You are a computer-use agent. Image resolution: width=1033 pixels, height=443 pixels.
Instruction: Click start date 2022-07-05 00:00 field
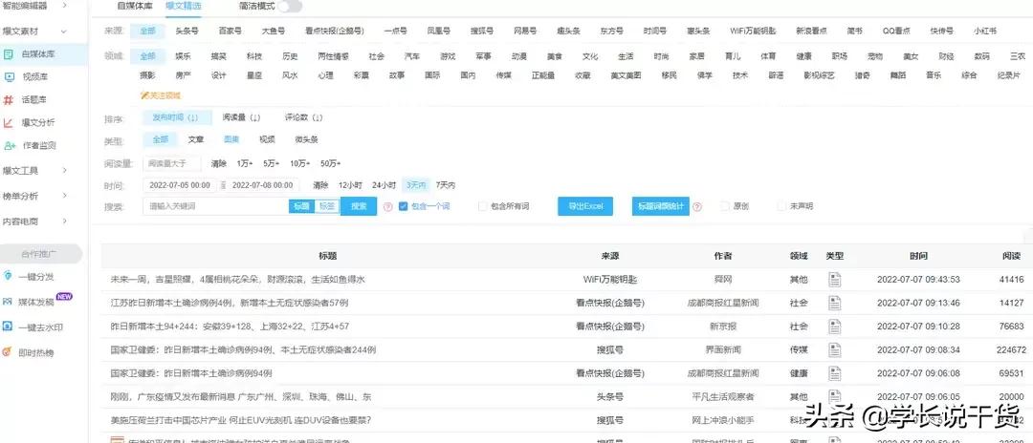[x=181, y=185]
